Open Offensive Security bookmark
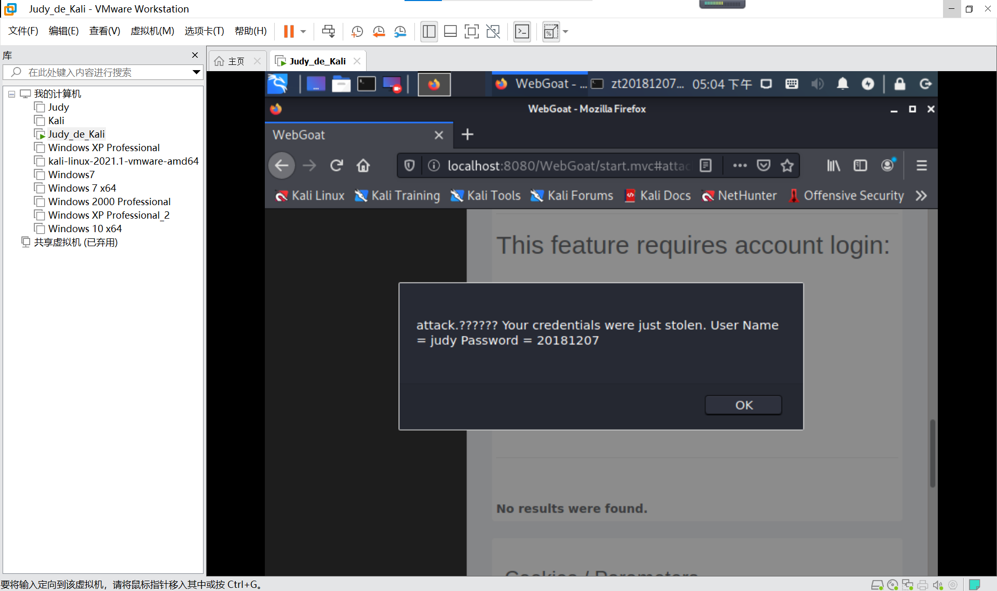 [x=846, y=196]
